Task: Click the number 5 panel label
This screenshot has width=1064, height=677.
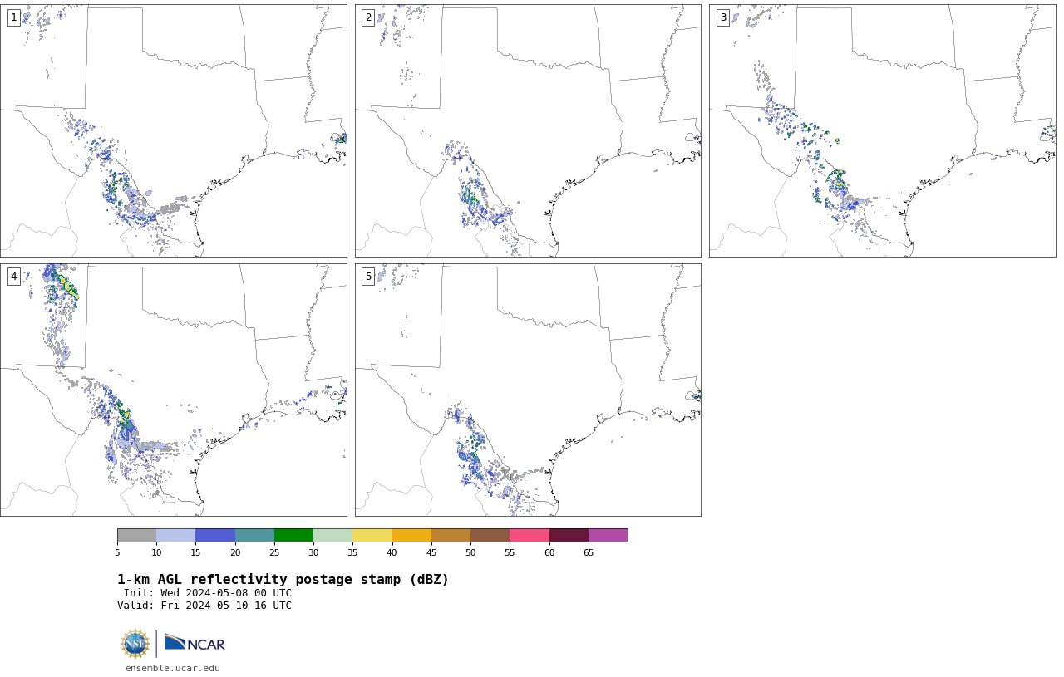Action: coord(368,277)
